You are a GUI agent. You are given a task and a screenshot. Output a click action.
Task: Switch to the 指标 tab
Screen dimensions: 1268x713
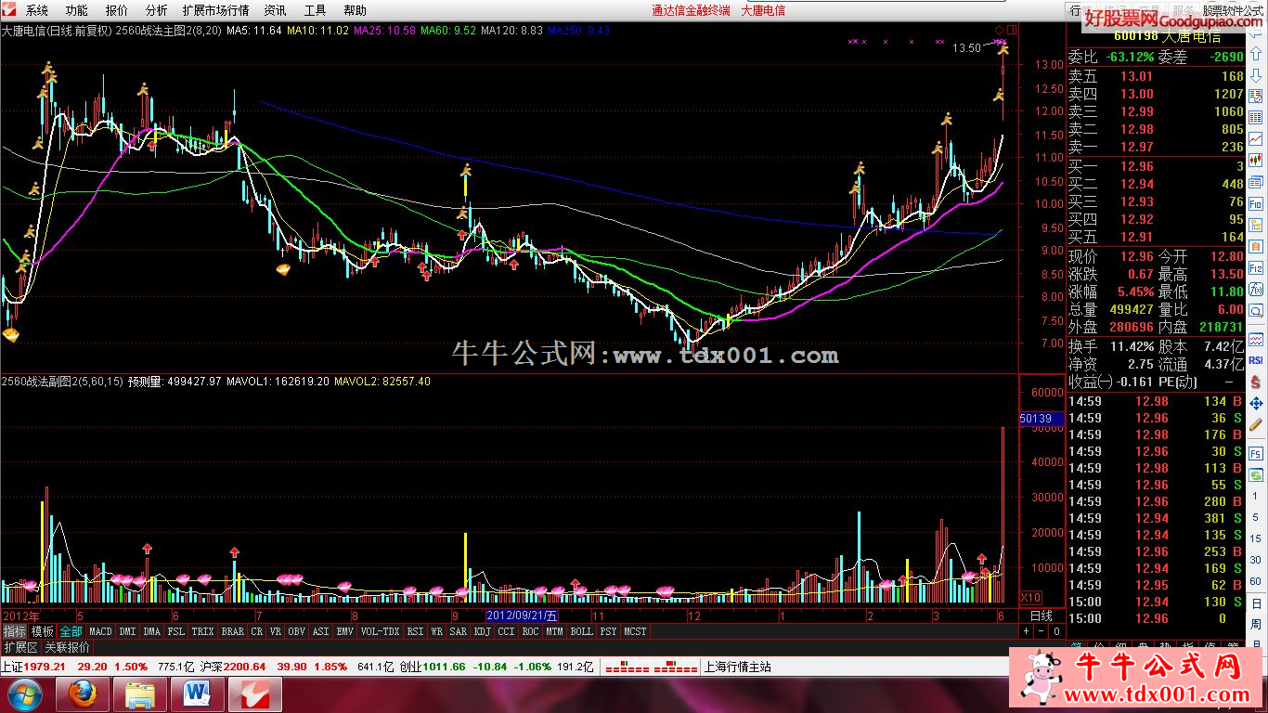click(15, 631)
